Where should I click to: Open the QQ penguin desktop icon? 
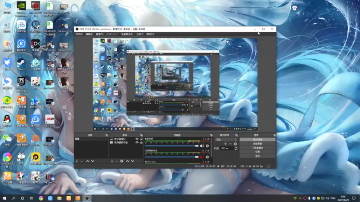click(7, 121)
